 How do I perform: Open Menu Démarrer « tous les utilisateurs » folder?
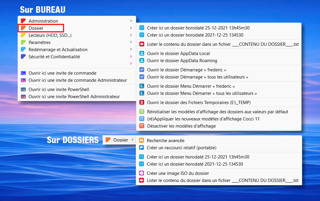tap(202, 93)
